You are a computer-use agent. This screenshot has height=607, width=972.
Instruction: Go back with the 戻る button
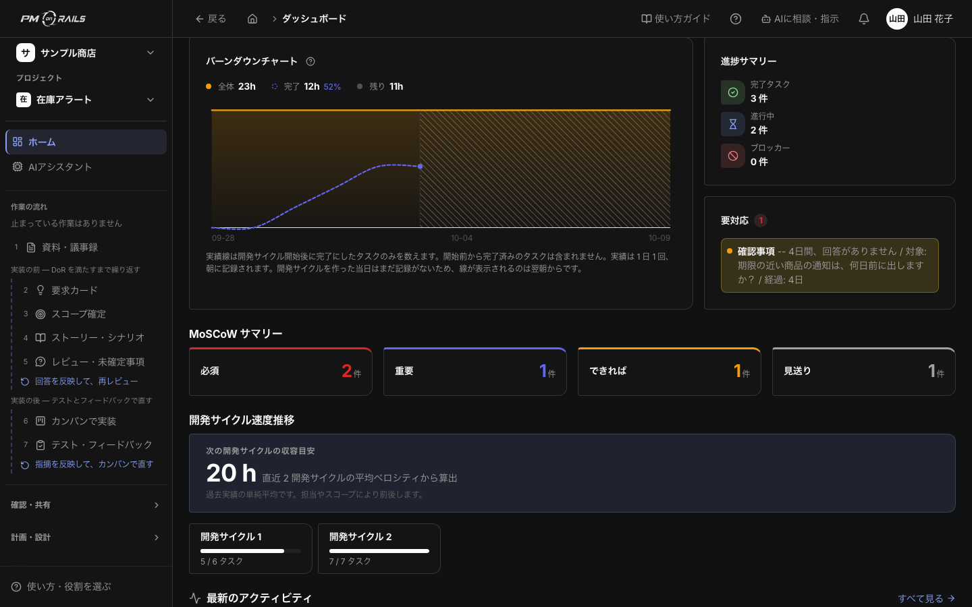211,19
